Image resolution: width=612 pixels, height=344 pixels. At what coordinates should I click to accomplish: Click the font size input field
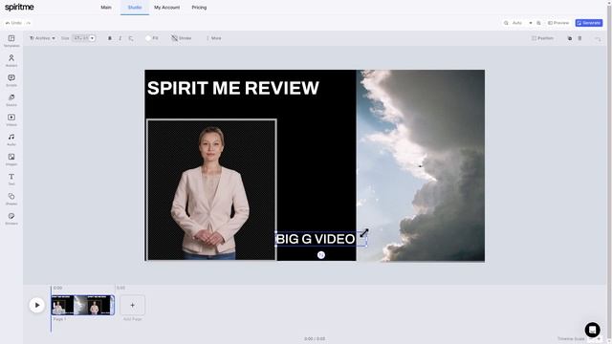click(x=80, y=38)
